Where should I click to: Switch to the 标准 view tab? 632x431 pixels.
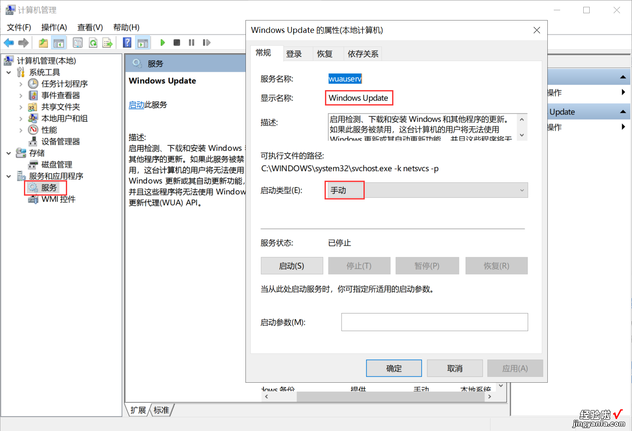161,410
